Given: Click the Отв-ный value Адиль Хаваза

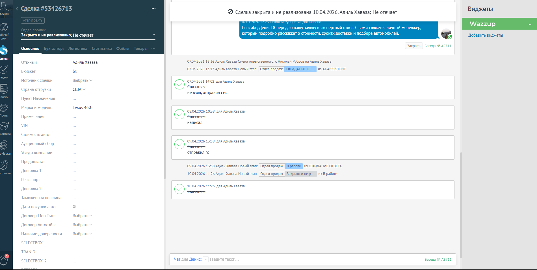Looking at the screenshot, I should 85,62.
